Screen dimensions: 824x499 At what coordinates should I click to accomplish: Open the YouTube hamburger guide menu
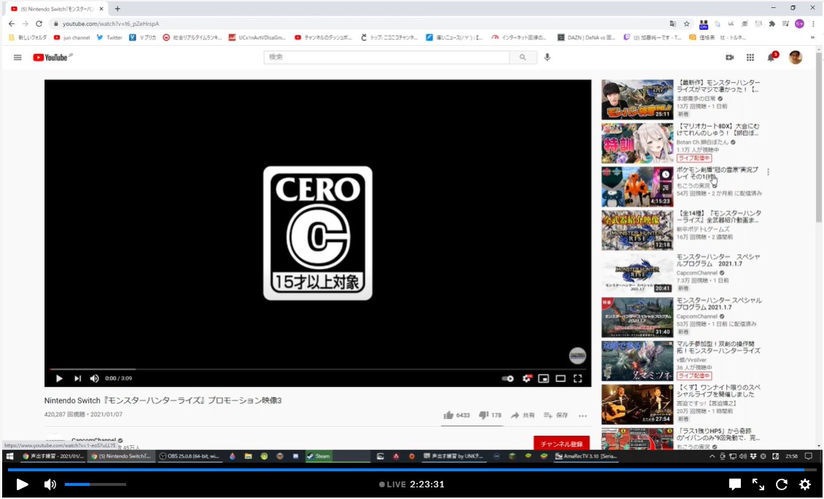(18, 58)
